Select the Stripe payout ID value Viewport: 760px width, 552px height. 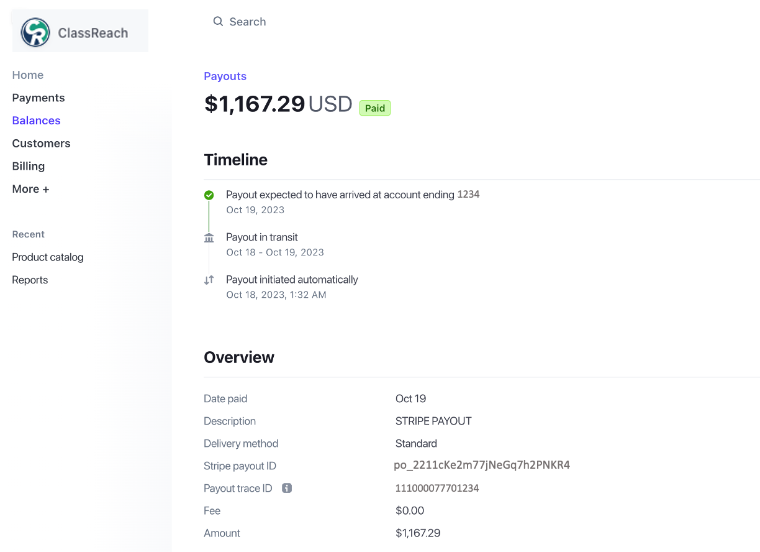[x=482, y=464]
